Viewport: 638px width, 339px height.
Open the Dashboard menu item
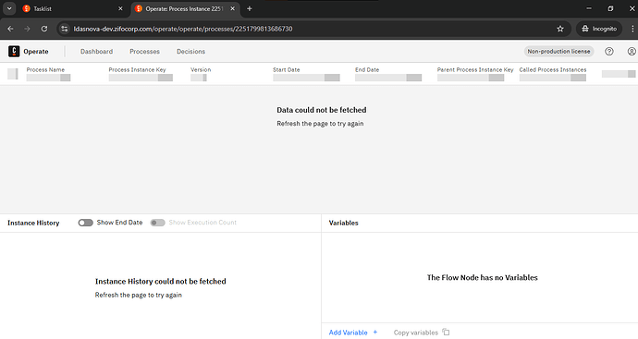coord(96,52)
